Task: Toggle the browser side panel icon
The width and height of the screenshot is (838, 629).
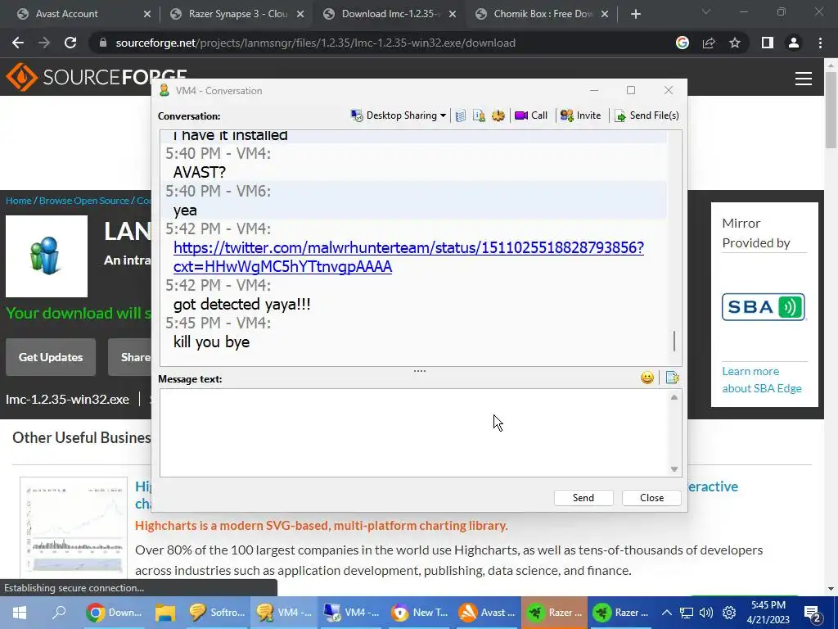Action: [x=768, y=43]
